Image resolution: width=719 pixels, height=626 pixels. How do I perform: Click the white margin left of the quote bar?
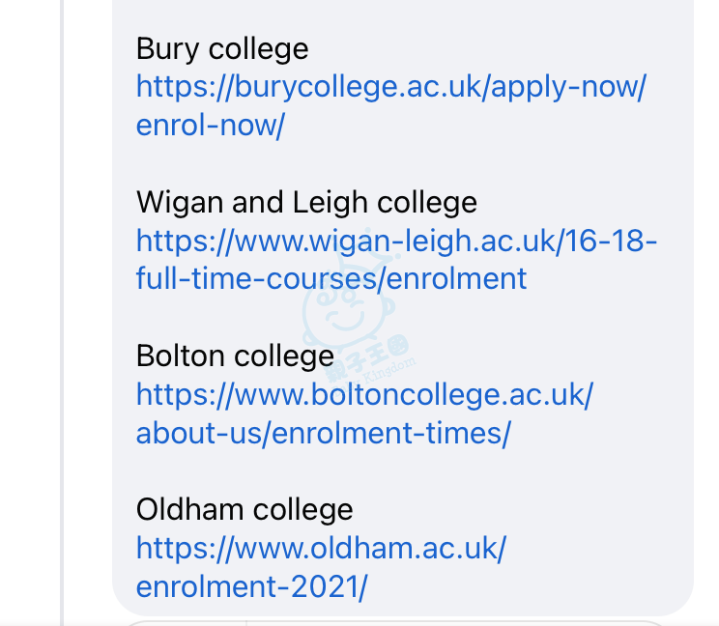click(30, 313)
